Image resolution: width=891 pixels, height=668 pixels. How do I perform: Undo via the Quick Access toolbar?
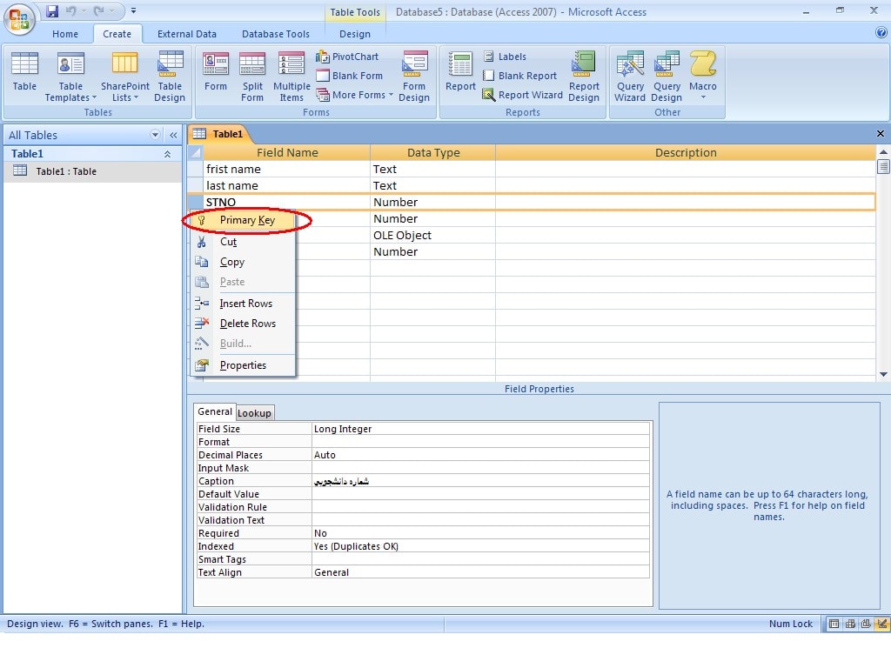click(71, 10)
